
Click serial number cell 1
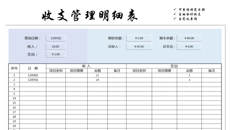(x=14, y=75)
